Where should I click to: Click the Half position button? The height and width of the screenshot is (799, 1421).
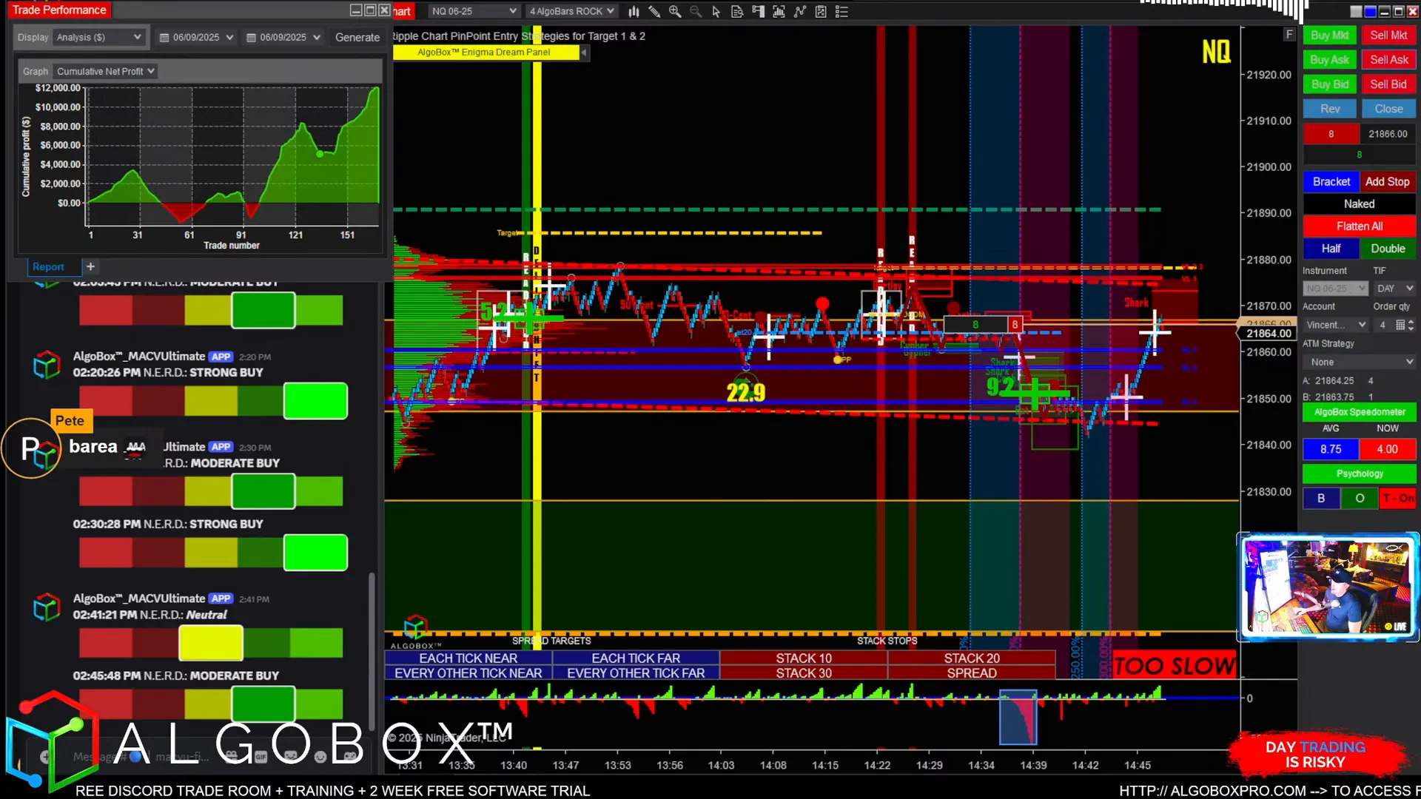[1331, 249]
